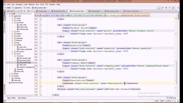The image size is (183, 103).
Task: Open the VCS menu
Action: (46, 5)
